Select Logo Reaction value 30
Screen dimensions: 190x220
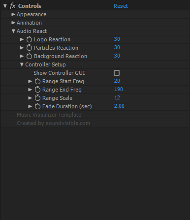point(117,39)
